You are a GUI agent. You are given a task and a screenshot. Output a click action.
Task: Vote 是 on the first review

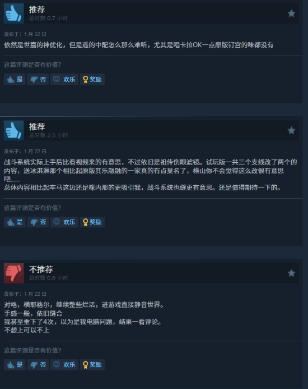point(15,79)
